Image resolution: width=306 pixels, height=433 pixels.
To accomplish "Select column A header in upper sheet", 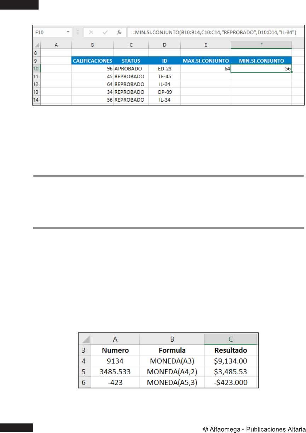I will 56,45.
